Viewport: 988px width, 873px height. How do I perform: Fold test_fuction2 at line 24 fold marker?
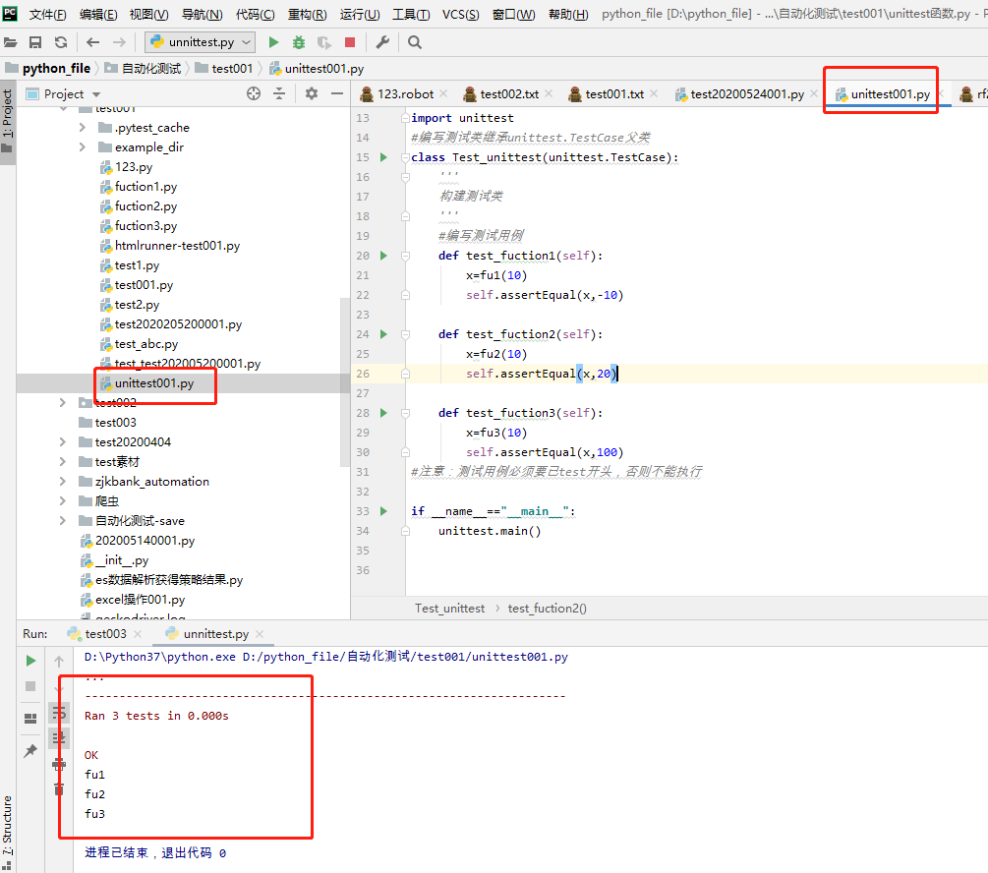405,334
